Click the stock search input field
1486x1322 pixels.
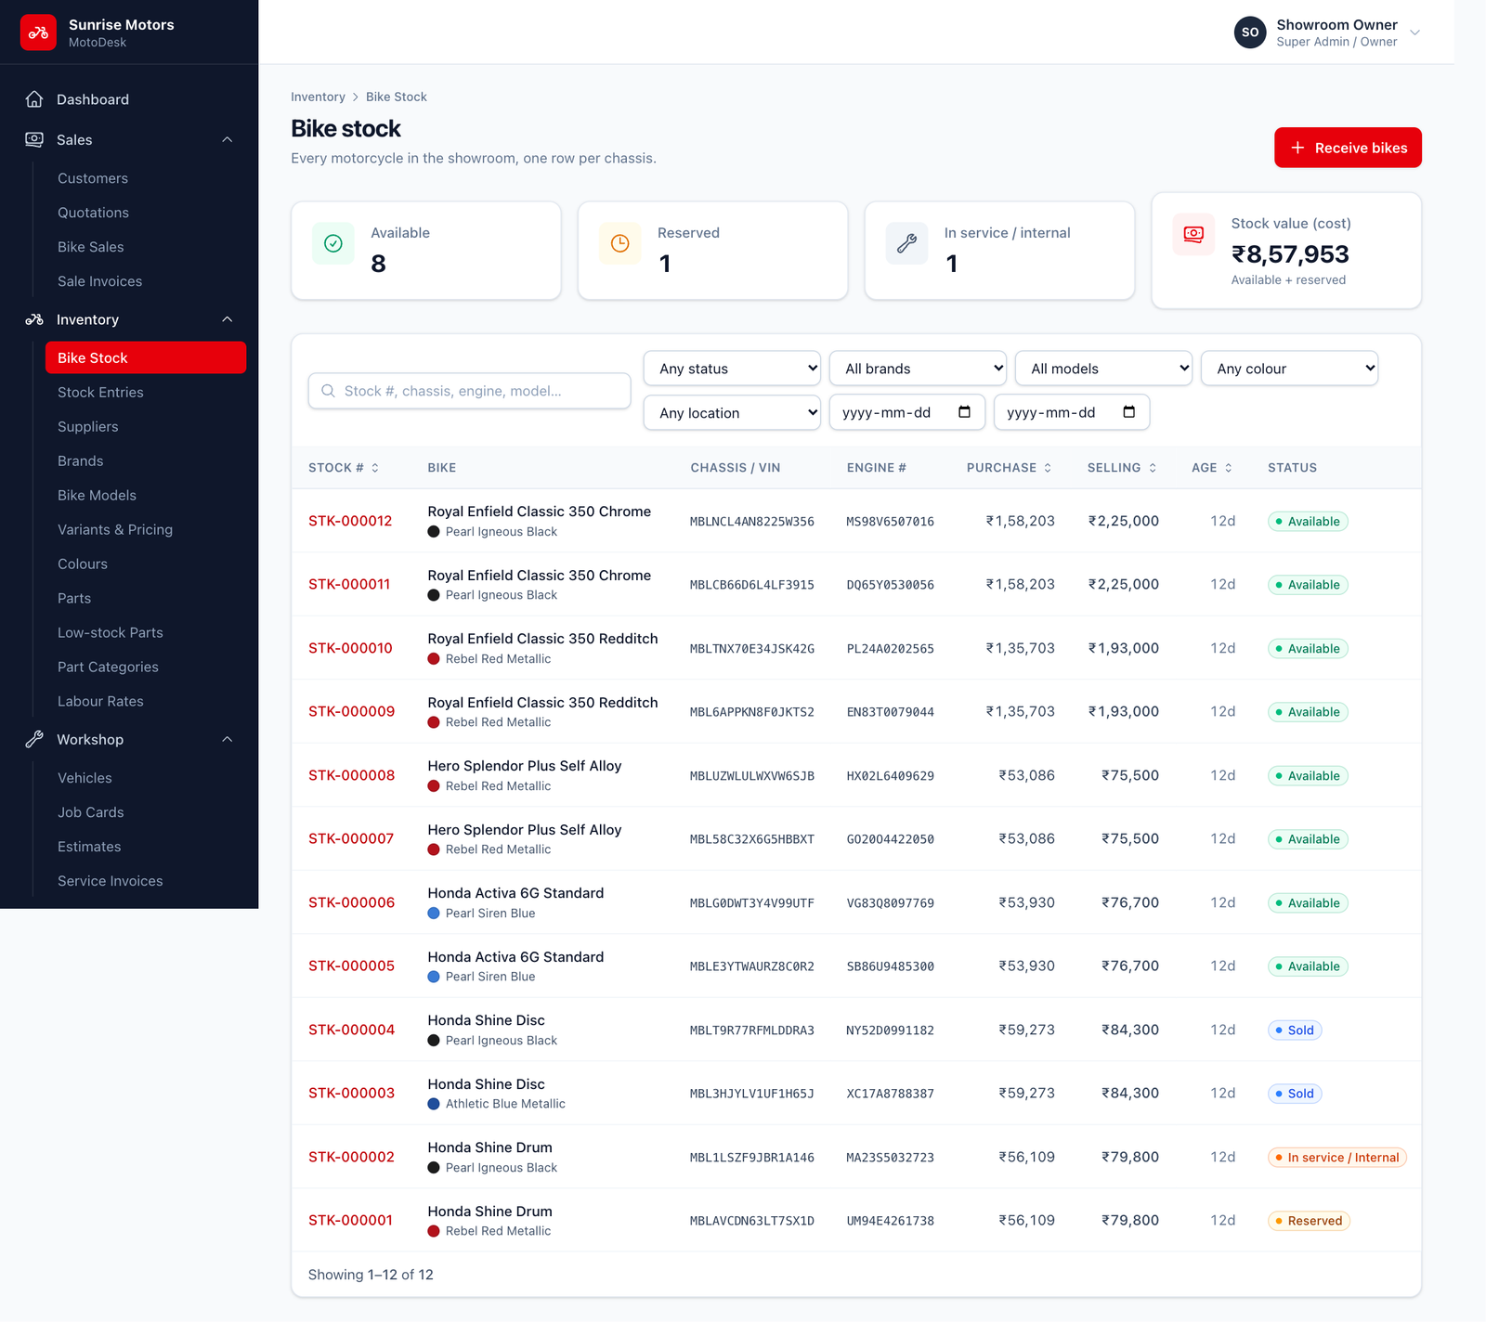[x=469, y=391]
